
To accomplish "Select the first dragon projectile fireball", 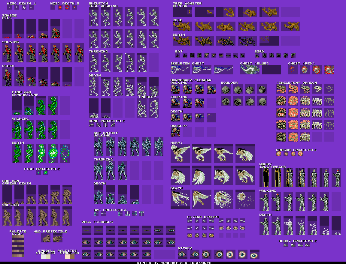I will click(279, 154).
